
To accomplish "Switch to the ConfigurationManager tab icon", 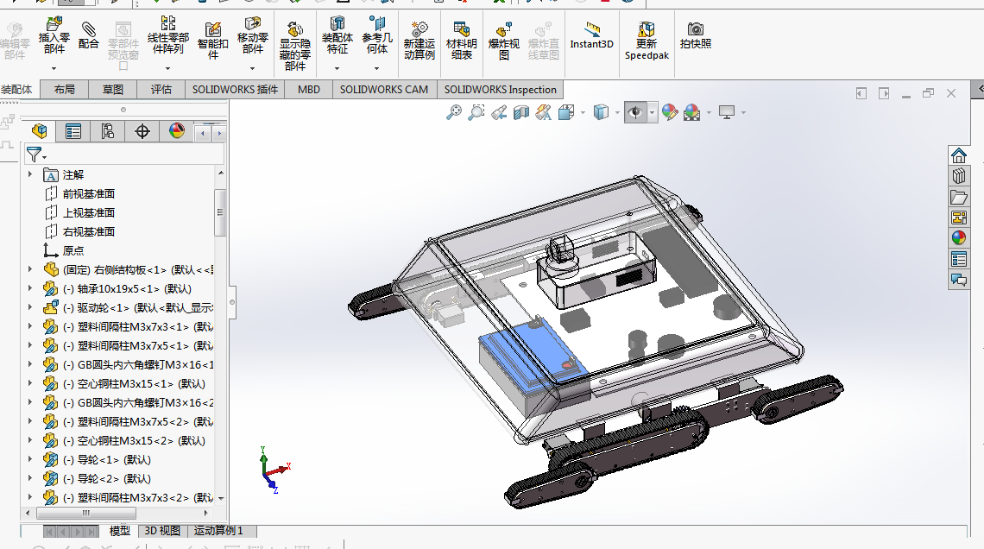I will point(108,131).
